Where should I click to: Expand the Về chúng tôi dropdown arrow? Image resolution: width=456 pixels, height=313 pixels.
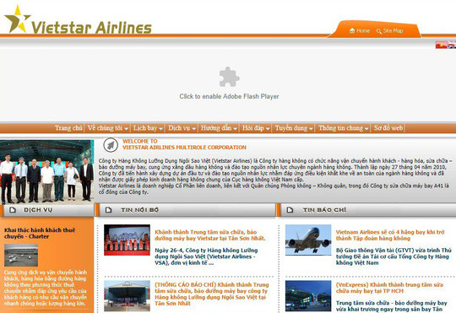[126, 128]
